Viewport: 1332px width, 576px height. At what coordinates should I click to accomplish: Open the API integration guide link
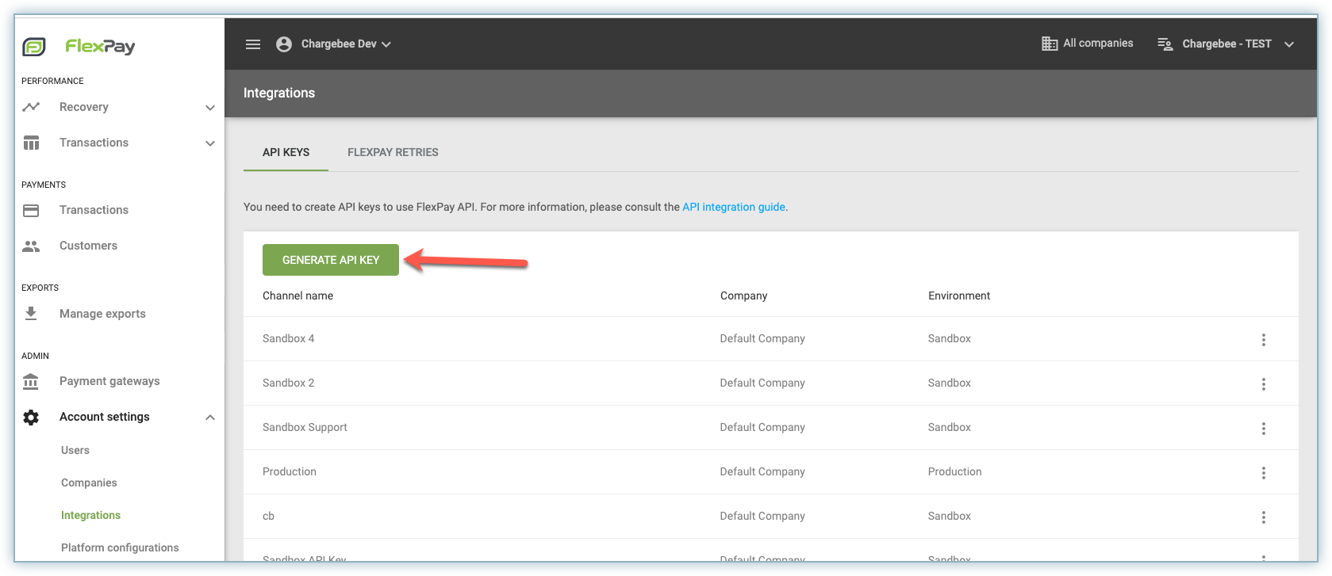[733, 207]
